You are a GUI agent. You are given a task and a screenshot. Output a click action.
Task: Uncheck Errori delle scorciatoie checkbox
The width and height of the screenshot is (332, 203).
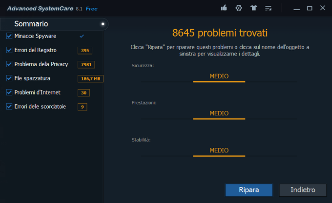coord(9,106)
